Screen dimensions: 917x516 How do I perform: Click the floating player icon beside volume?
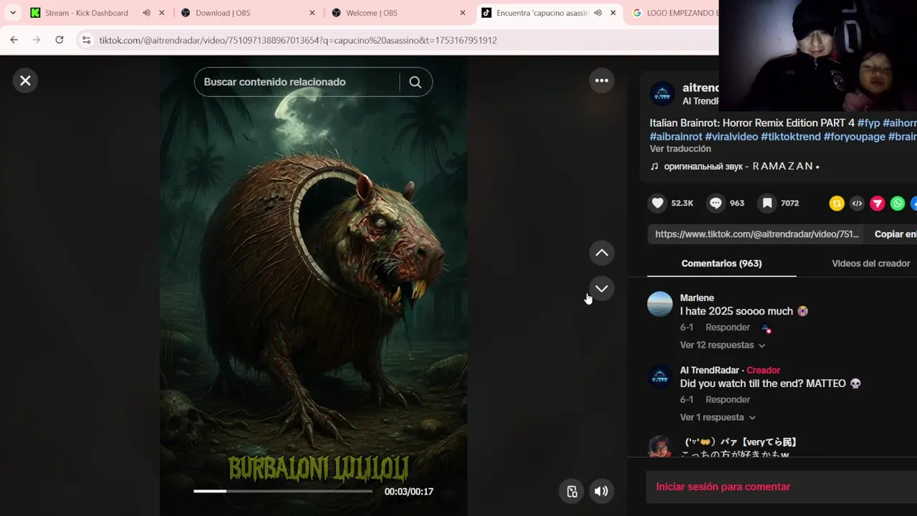point(572,491)
